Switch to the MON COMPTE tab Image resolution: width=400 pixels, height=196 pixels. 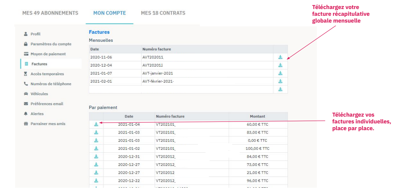click(110, 13)
